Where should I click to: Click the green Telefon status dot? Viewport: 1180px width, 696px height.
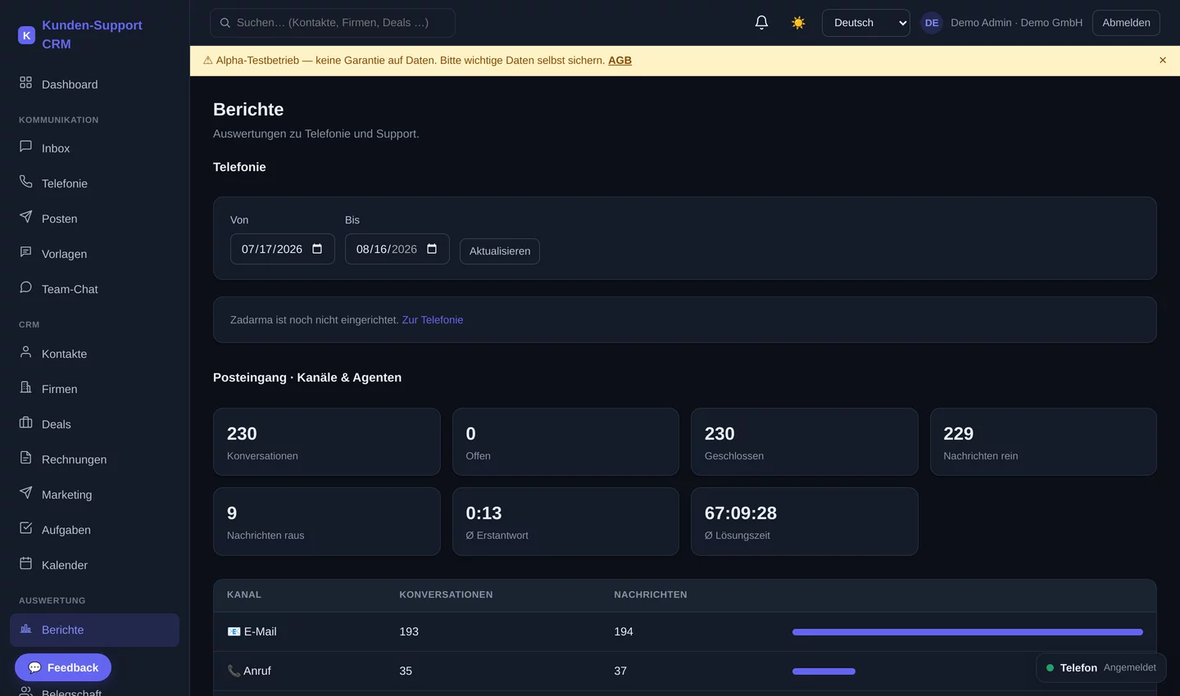pos(1050,668)
